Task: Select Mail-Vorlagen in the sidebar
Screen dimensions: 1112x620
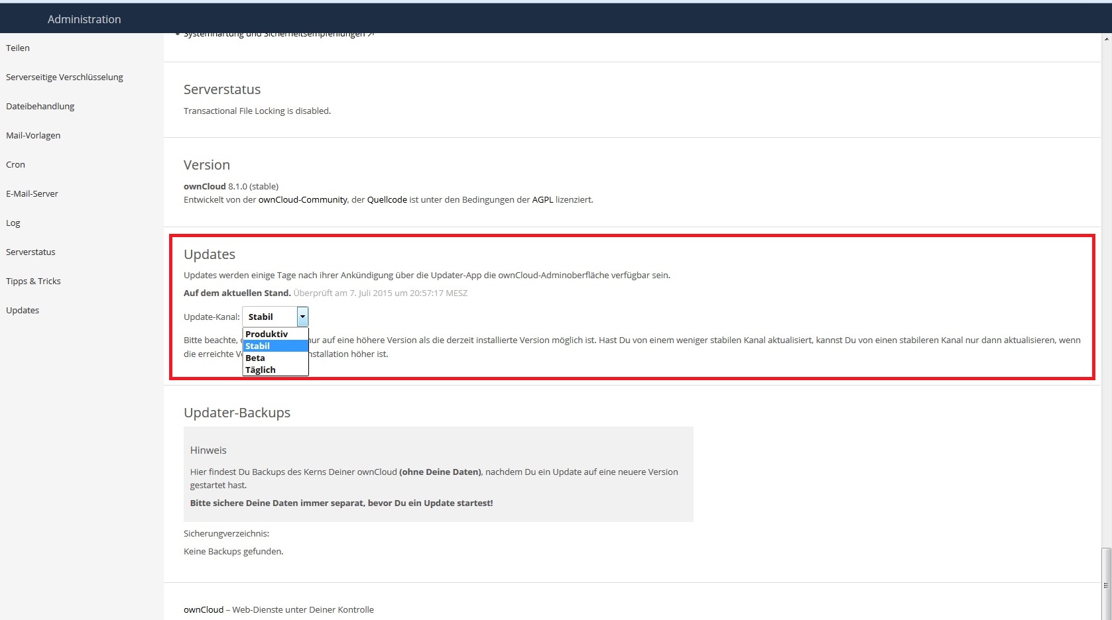Action: click(x=33, y=135)
